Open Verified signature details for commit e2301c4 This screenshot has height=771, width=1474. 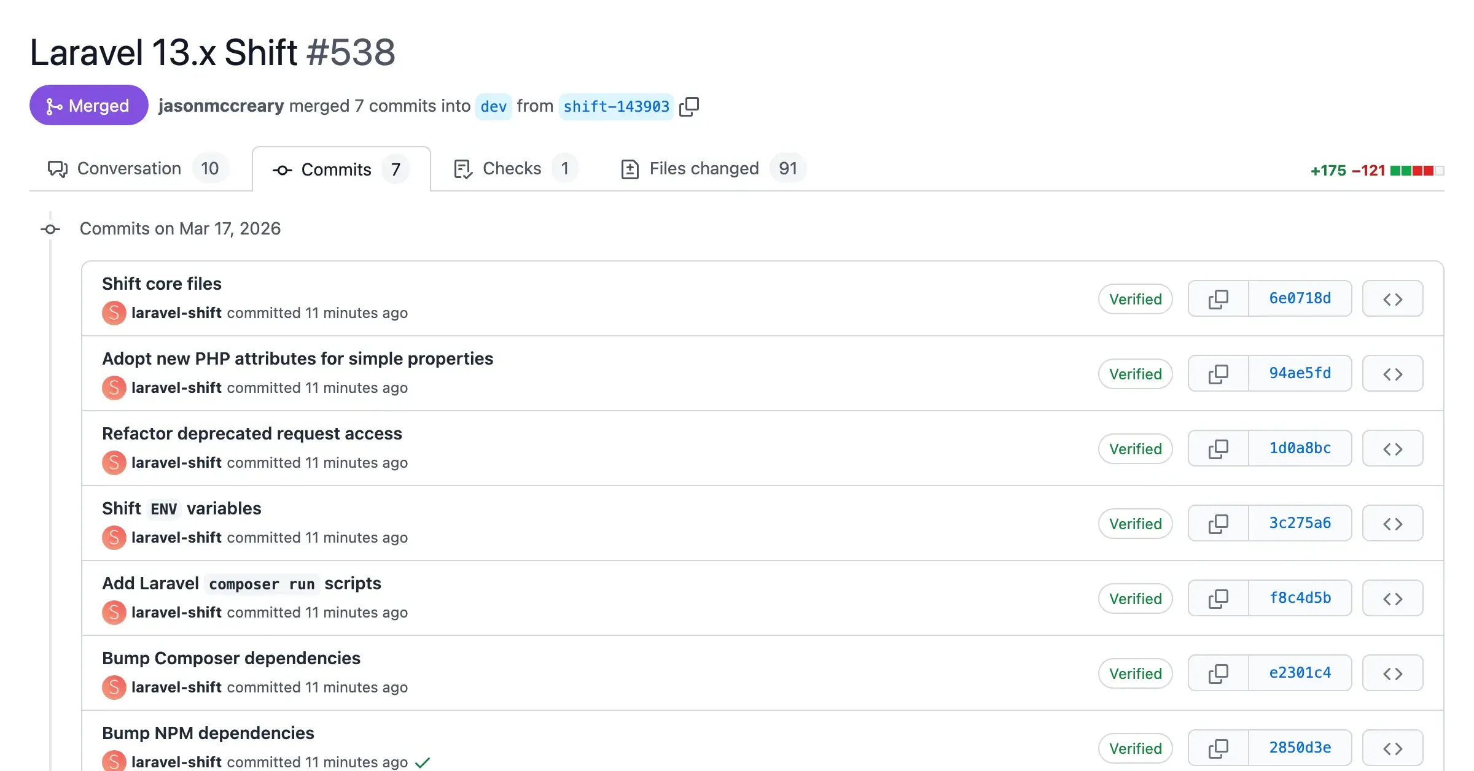click(1135, 673)
